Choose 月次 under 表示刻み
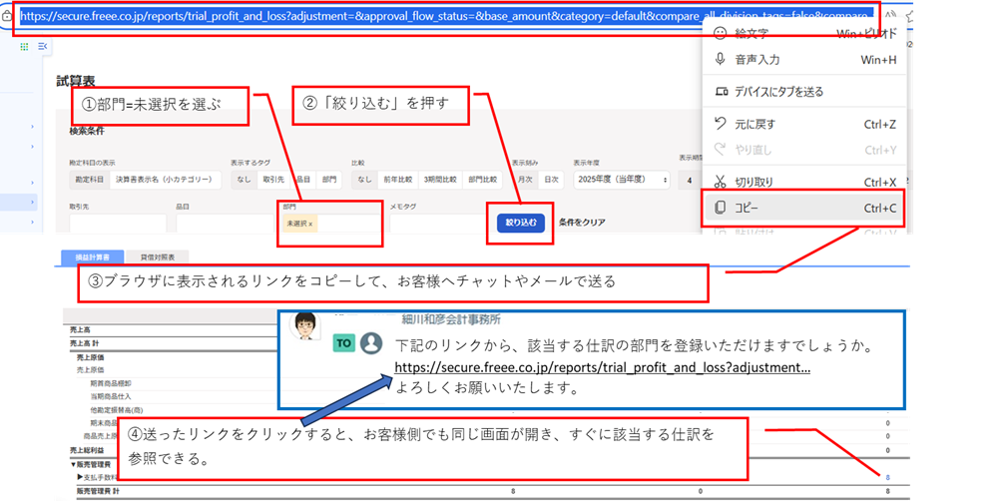1000x501 pixels. pyautogui.click(x=525, y=180)
